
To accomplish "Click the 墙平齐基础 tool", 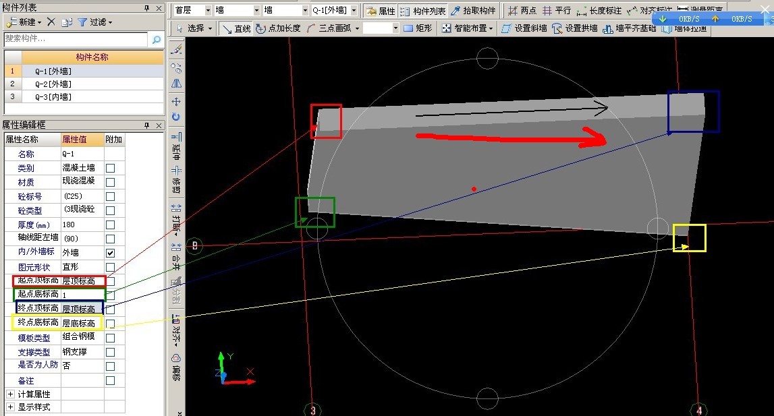I will tap(630, 28).
